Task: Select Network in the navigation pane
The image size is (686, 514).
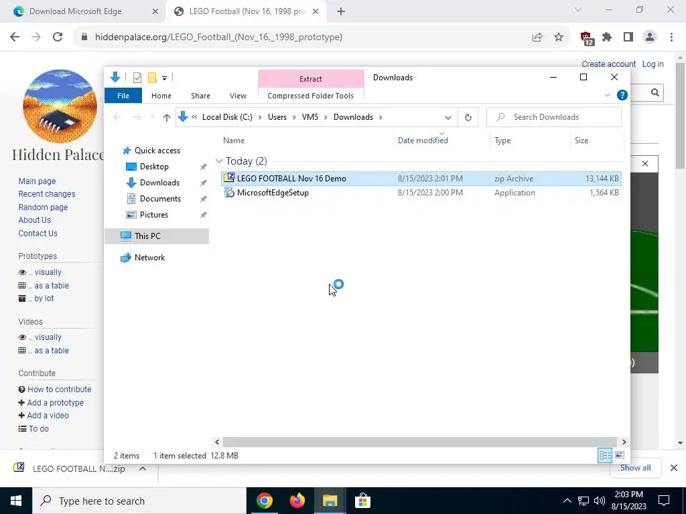Action: (149, 258)
